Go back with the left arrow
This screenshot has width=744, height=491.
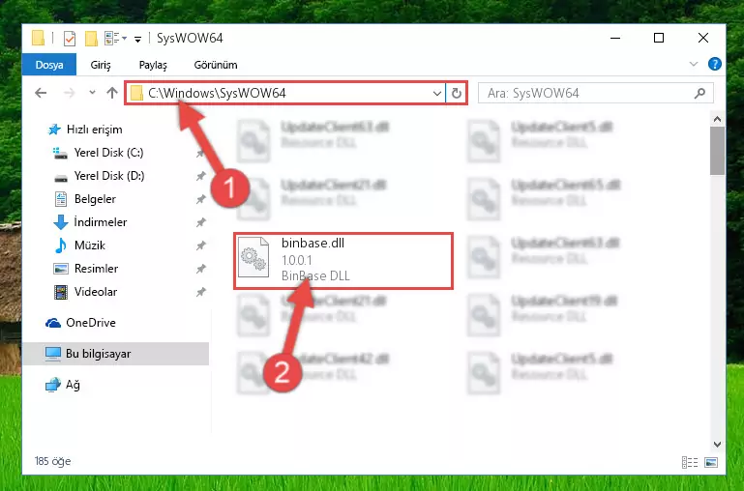pos(41,93)
